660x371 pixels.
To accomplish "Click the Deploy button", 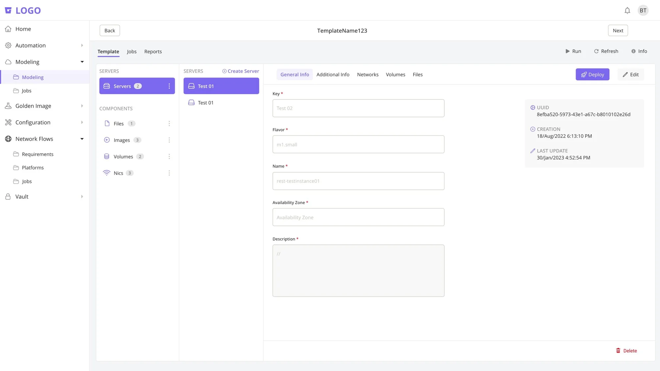I will [592, 75].
